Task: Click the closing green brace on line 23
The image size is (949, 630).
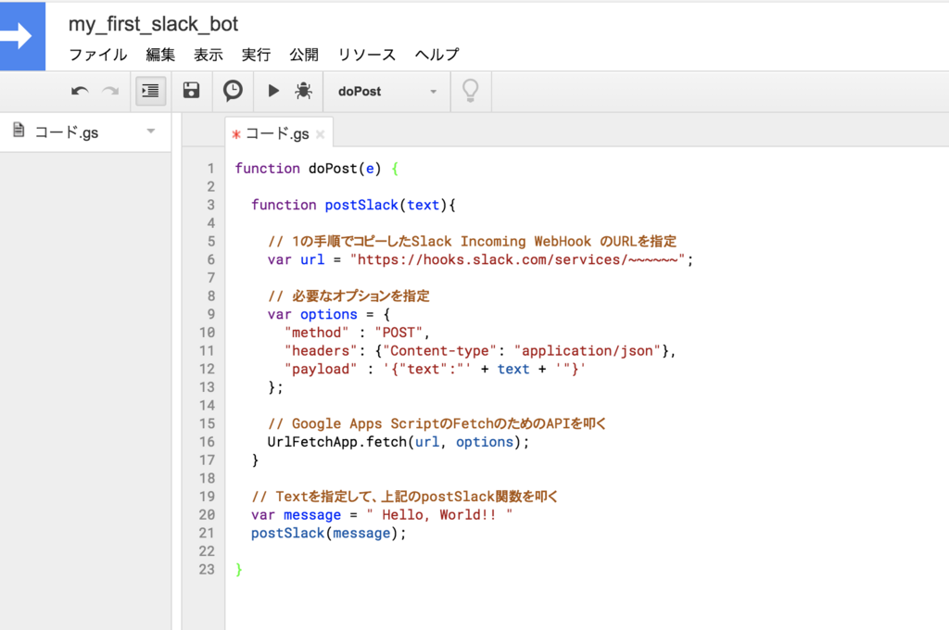Action: [239, 570]
